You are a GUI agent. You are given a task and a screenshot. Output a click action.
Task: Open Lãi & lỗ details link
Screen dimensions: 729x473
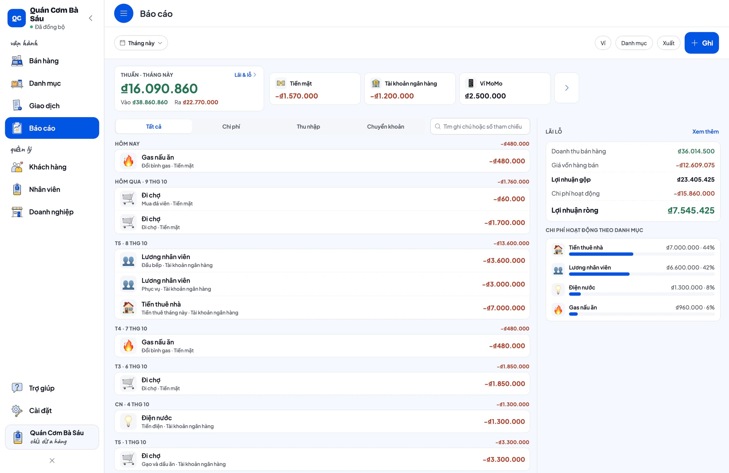point(245,75)
